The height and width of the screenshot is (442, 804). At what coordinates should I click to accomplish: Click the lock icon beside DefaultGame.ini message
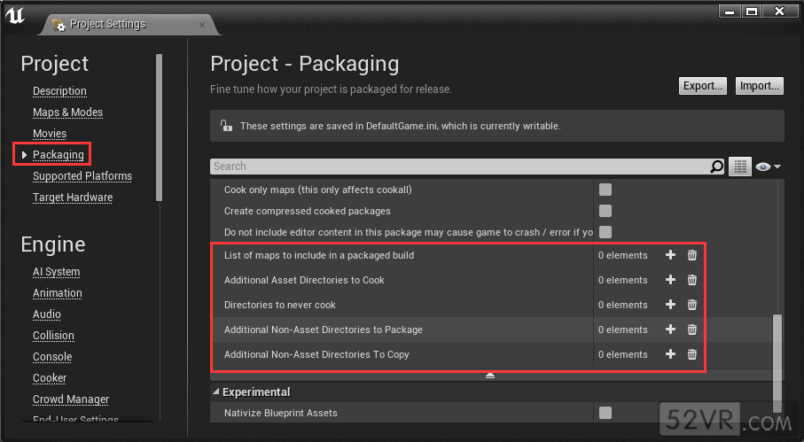pos(226,126)
